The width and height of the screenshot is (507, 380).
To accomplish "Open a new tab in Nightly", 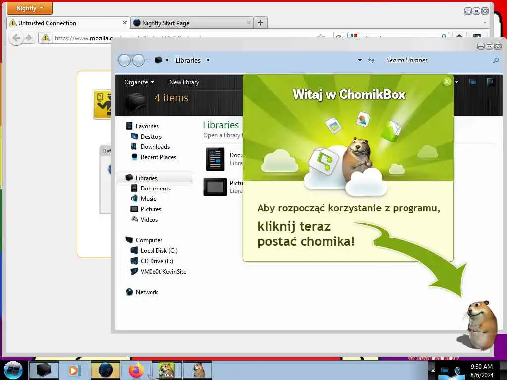I will coord(260,23).
